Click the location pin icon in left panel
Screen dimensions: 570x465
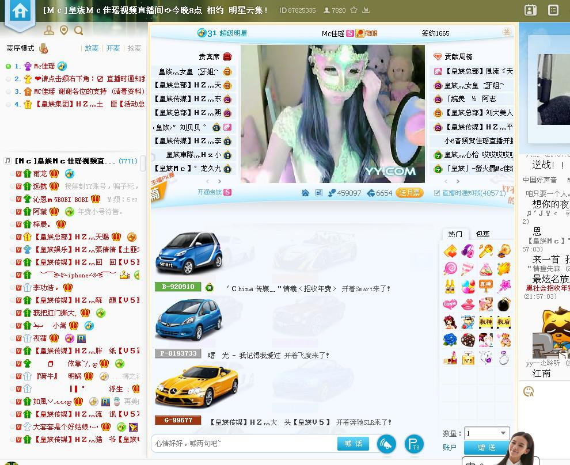click(x=64, y=31)
